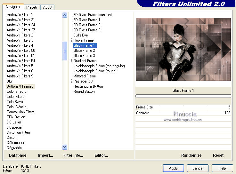Click the preview progress bar
This screenshot has width=236, height=174.
pos(183,96)
